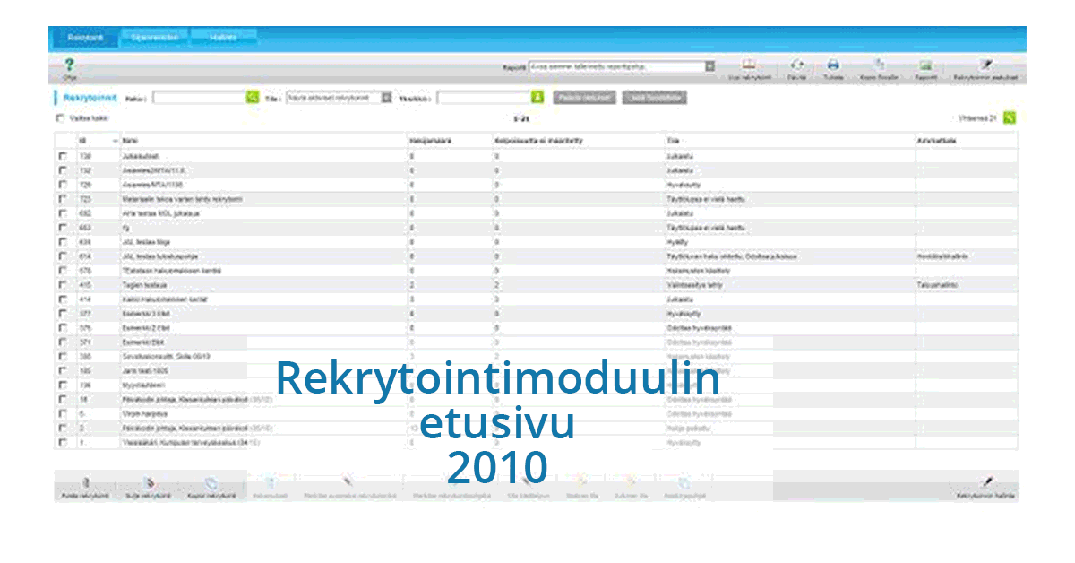Click into the Haku search field

pos(198,97)
